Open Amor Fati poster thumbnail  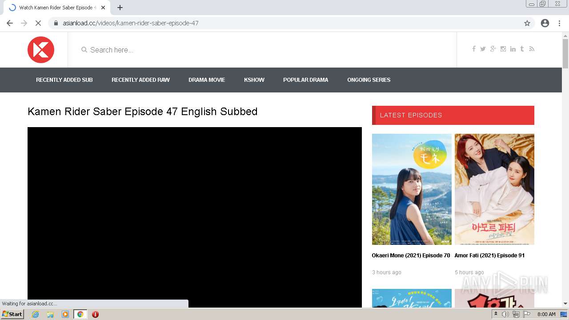pyautogui.click(x=494, y=189)
